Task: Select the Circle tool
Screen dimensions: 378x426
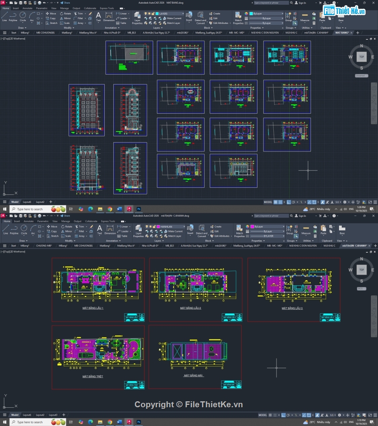Action: point(23,20)
